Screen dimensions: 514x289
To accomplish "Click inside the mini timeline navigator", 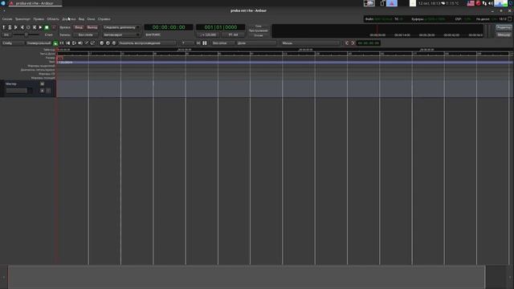I will click(x=377, y=31).
